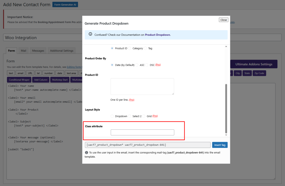The width and height of the screenshot is (285, 186).
Task: Click the info icon beside mail-tag note
Action: [87, 153]
